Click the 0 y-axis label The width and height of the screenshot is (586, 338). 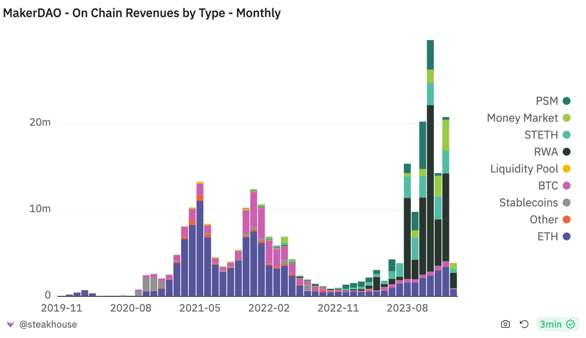48,295
